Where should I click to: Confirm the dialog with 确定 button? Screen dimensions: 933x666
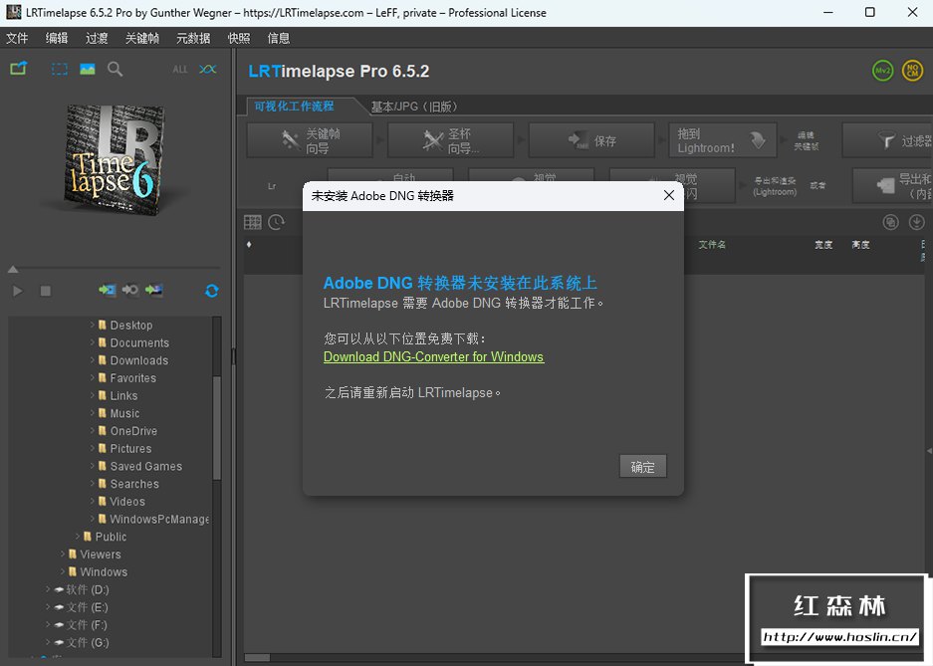point(642,467)
